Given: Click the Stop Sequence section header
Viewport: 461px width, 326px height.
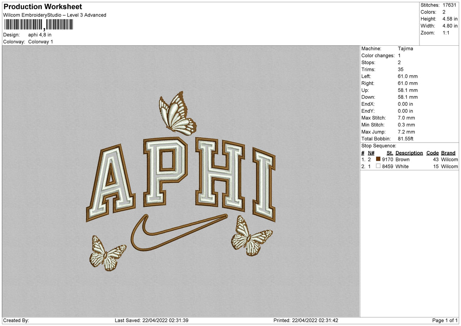Looking at the screenshot, I should pos(379,146).
